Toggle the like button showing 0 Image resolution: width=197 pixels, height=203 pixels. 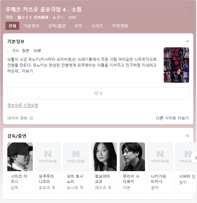point(98,93)
